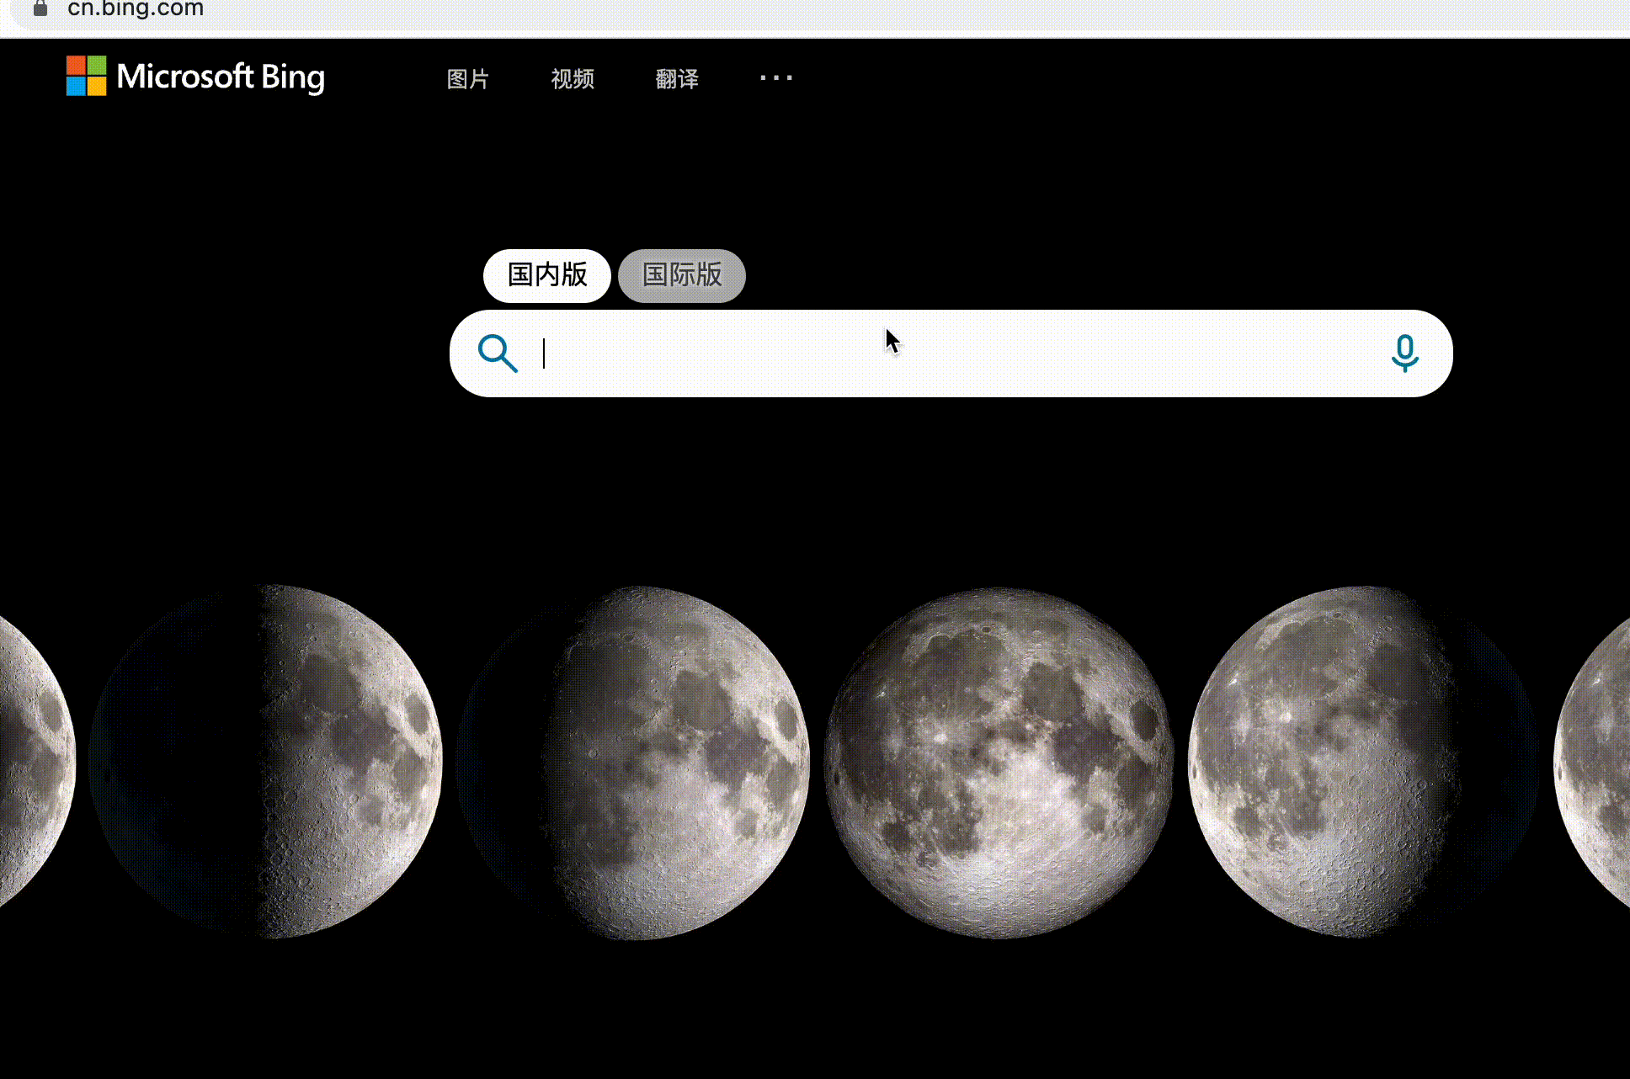Open the 视频 videos tab
This screenshot has width=1630, height=1079.
pos(573,79)
